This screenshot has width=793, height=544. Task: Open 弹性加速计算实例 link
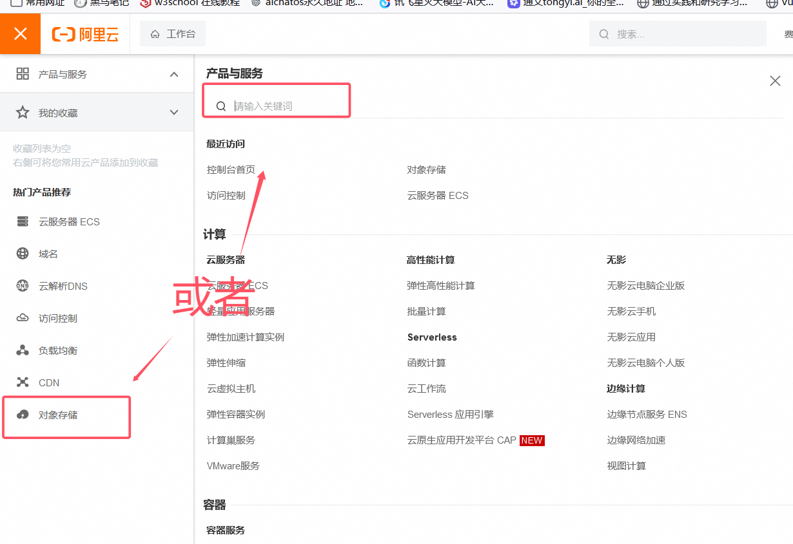[245, 337]
